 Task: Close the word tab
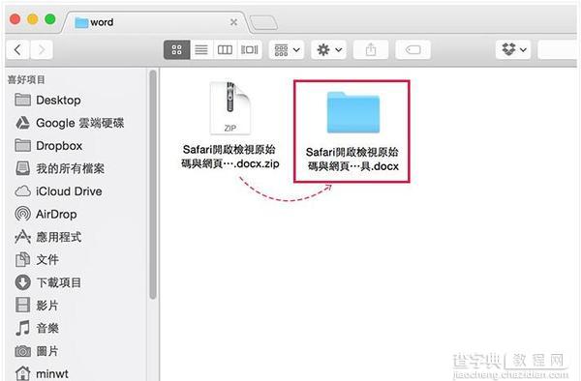(x=233, y=22)
